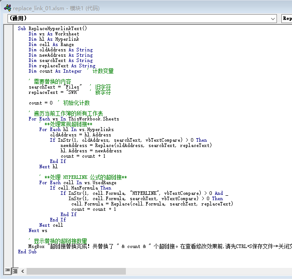Viewport: 292px width, 279px height.
Task: Click 'For Each ws In ThisWorkbook.Sheets'
Action: point(74,119)
